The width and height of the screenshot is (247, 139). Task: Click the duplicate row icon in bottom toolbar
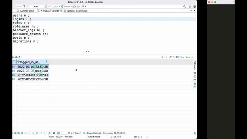tap(19, 133)
